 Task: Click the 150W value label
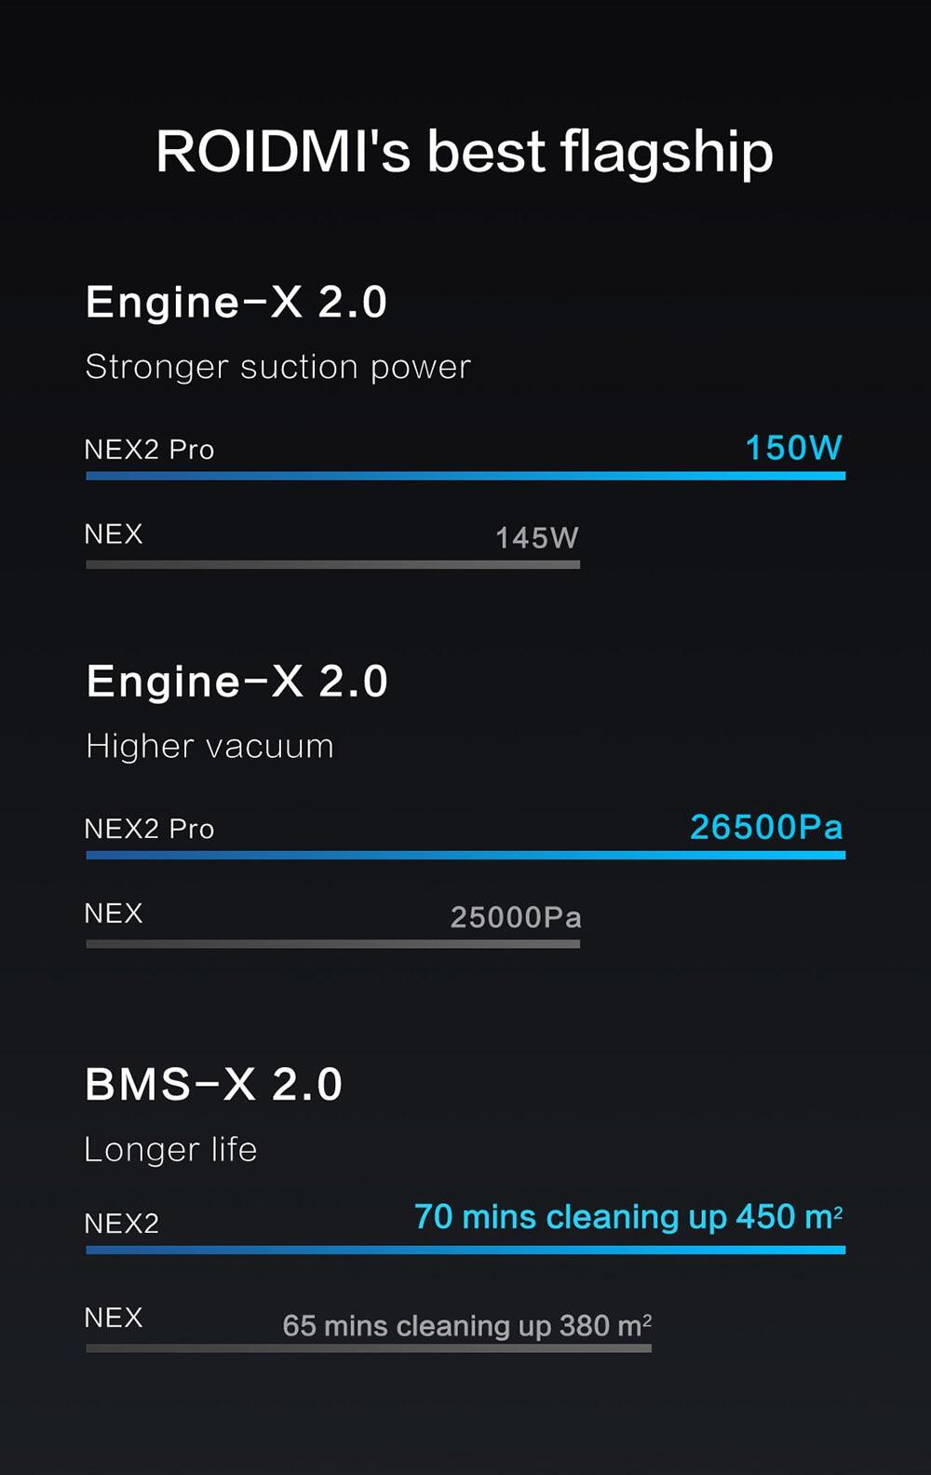[x=793, y=448]
